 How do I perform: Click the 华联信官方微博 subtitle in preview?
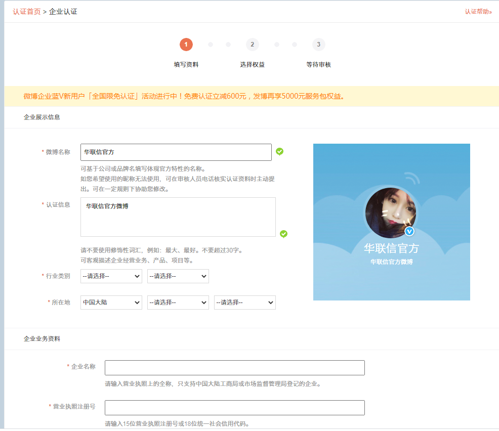tap(391, 262)
